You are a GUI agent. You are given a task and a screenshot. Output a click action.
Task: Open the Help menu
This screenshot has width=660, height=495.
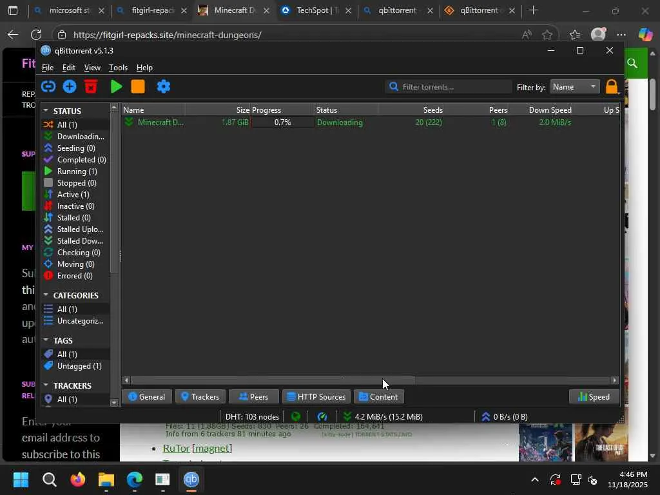pyautogui.click(x=144, y=67)
